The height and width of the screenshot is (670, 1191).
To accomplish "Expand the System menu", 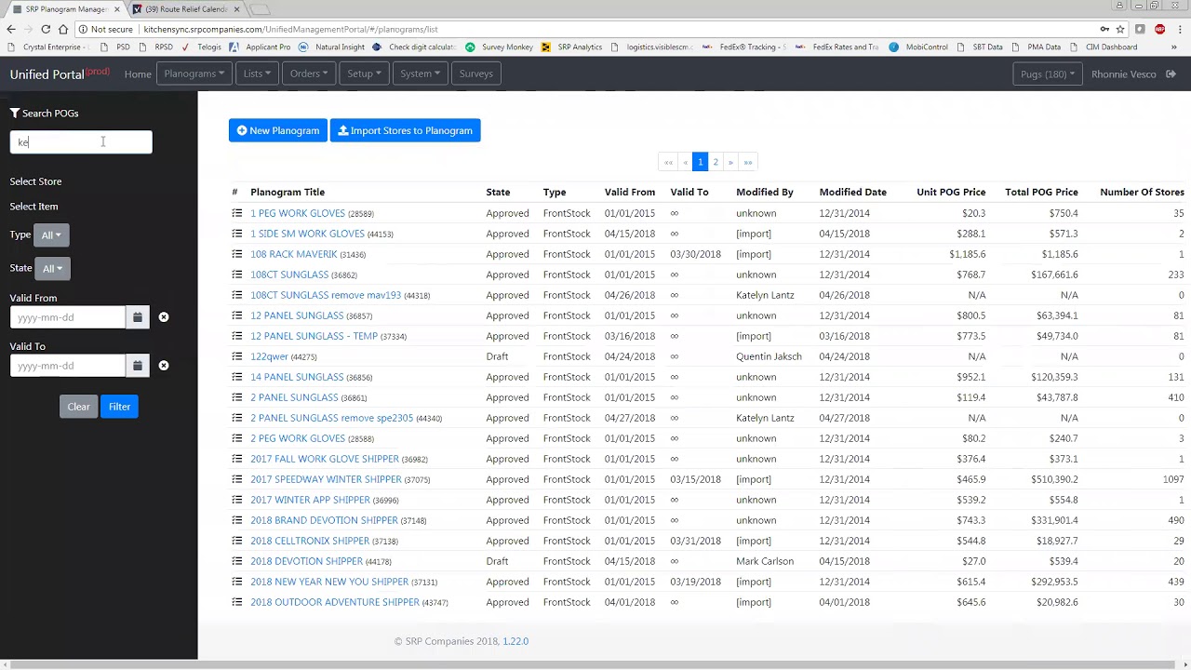I will [420, 74].
